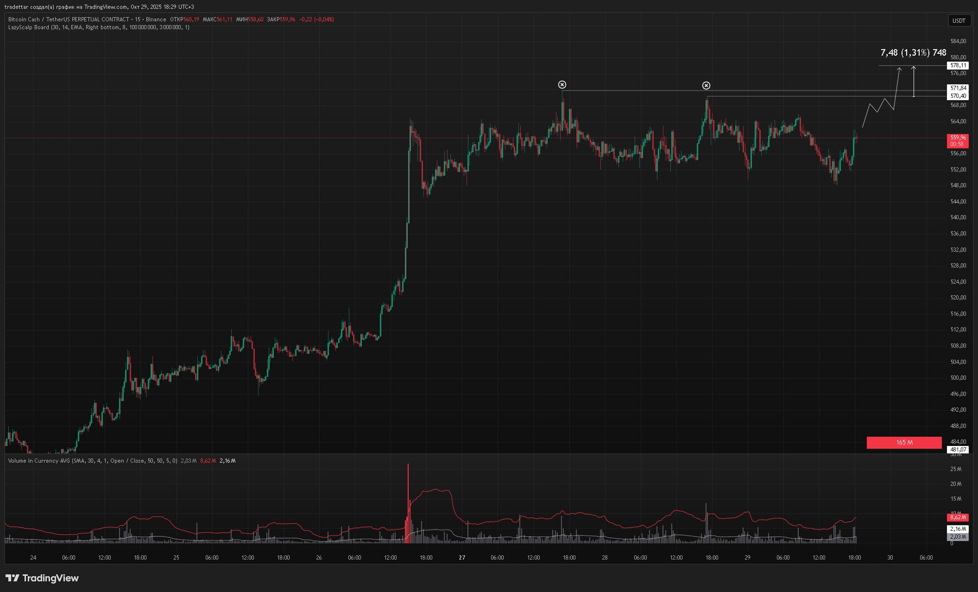Click the TradingView logo at bottom left
The width and height of the screenshot is (978, 592).
click(42, 578)
